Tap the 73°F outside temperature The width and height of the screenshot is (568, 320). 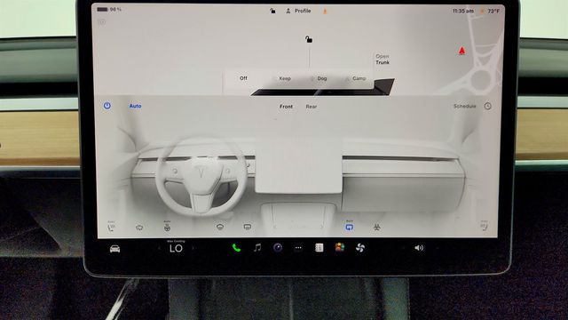[493, 12]
